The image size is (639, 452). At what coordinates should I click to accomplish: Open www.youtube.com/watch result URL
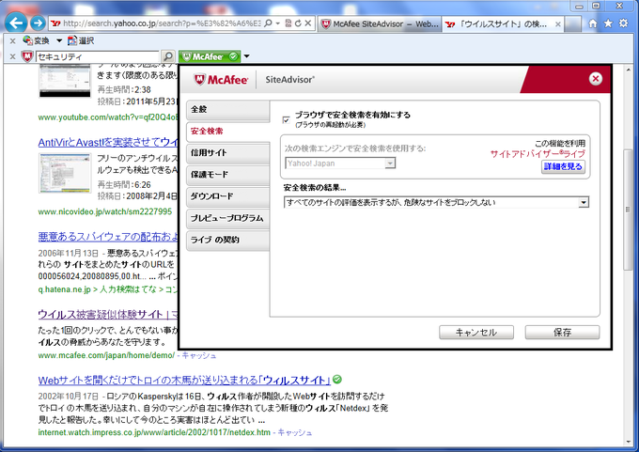pyautogui.click(x=108, y=117)
